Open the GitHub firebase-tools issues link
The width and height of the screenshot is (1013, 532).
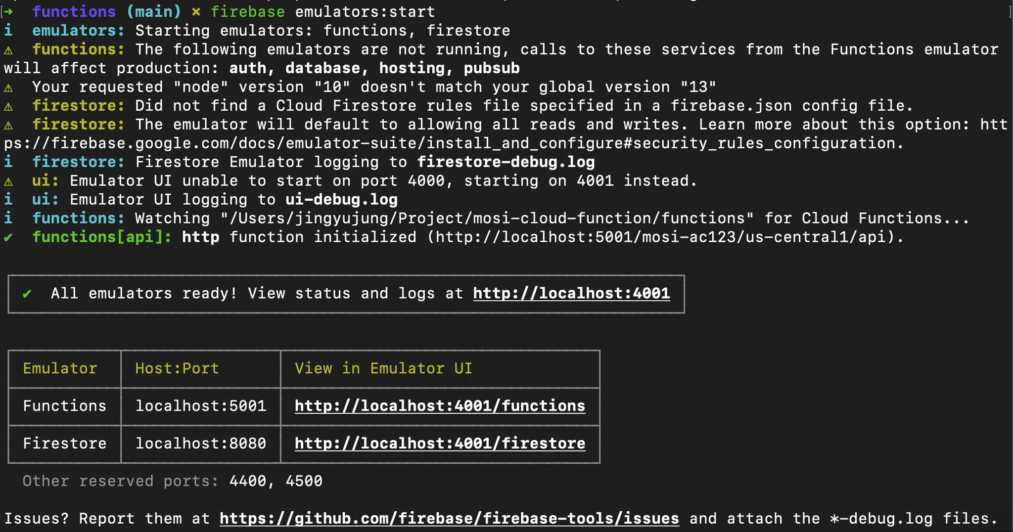(449, 519)
